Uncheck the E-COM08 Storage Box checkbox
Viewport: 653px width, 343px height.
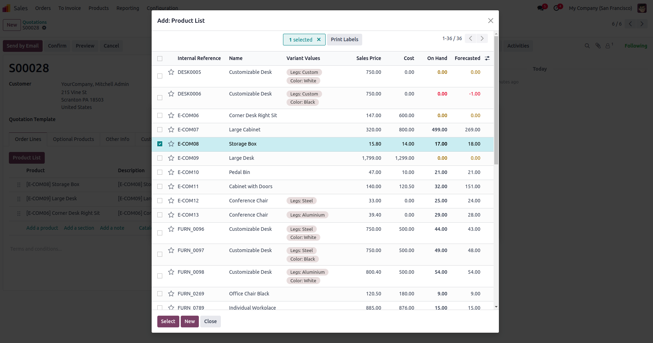(160, 144)
